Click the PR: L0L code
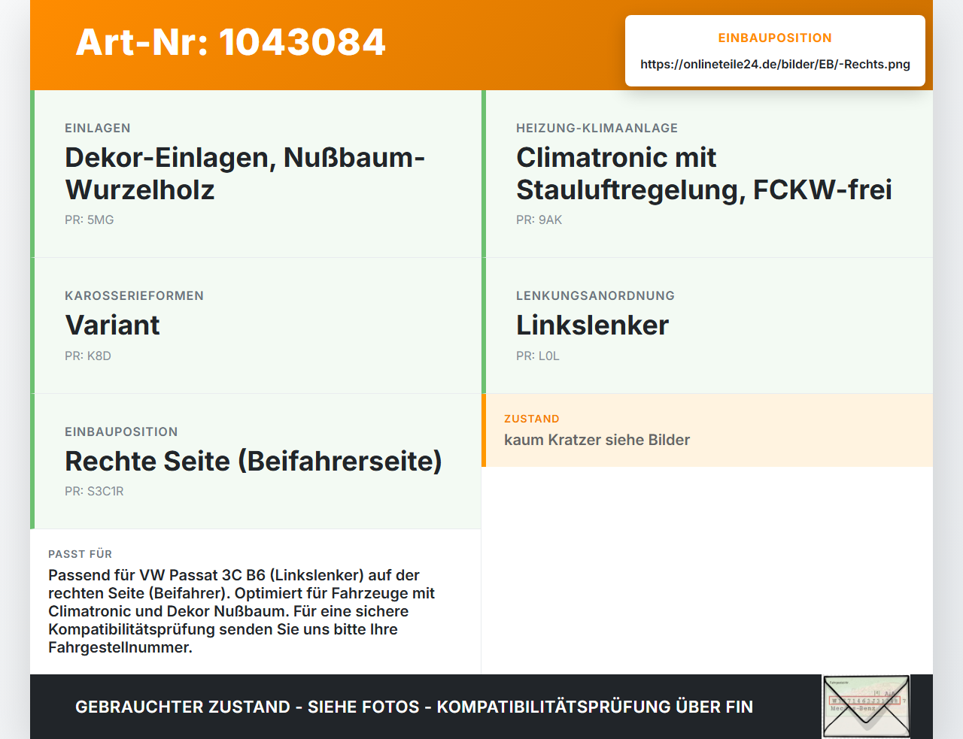 pyautogui.click(x=538, y=356)
